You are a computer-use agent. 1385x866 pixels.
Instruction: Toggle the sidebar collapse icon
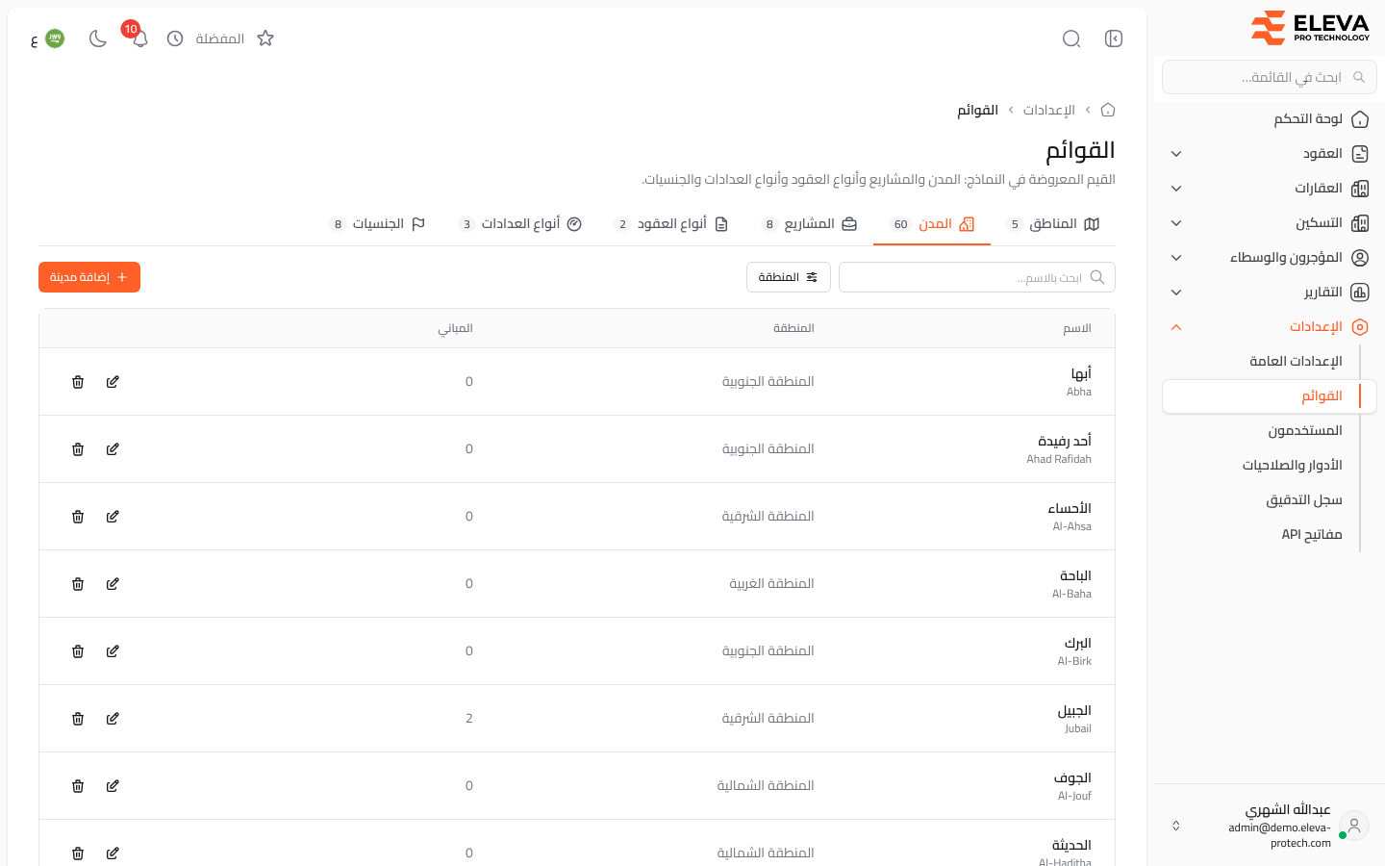[1114, 38]
